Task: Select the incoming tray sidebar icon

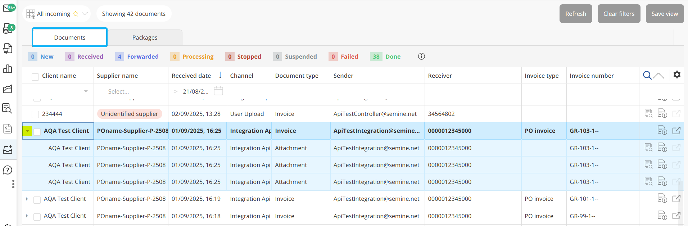Action: pyautogui.click(x=8, y=149)
